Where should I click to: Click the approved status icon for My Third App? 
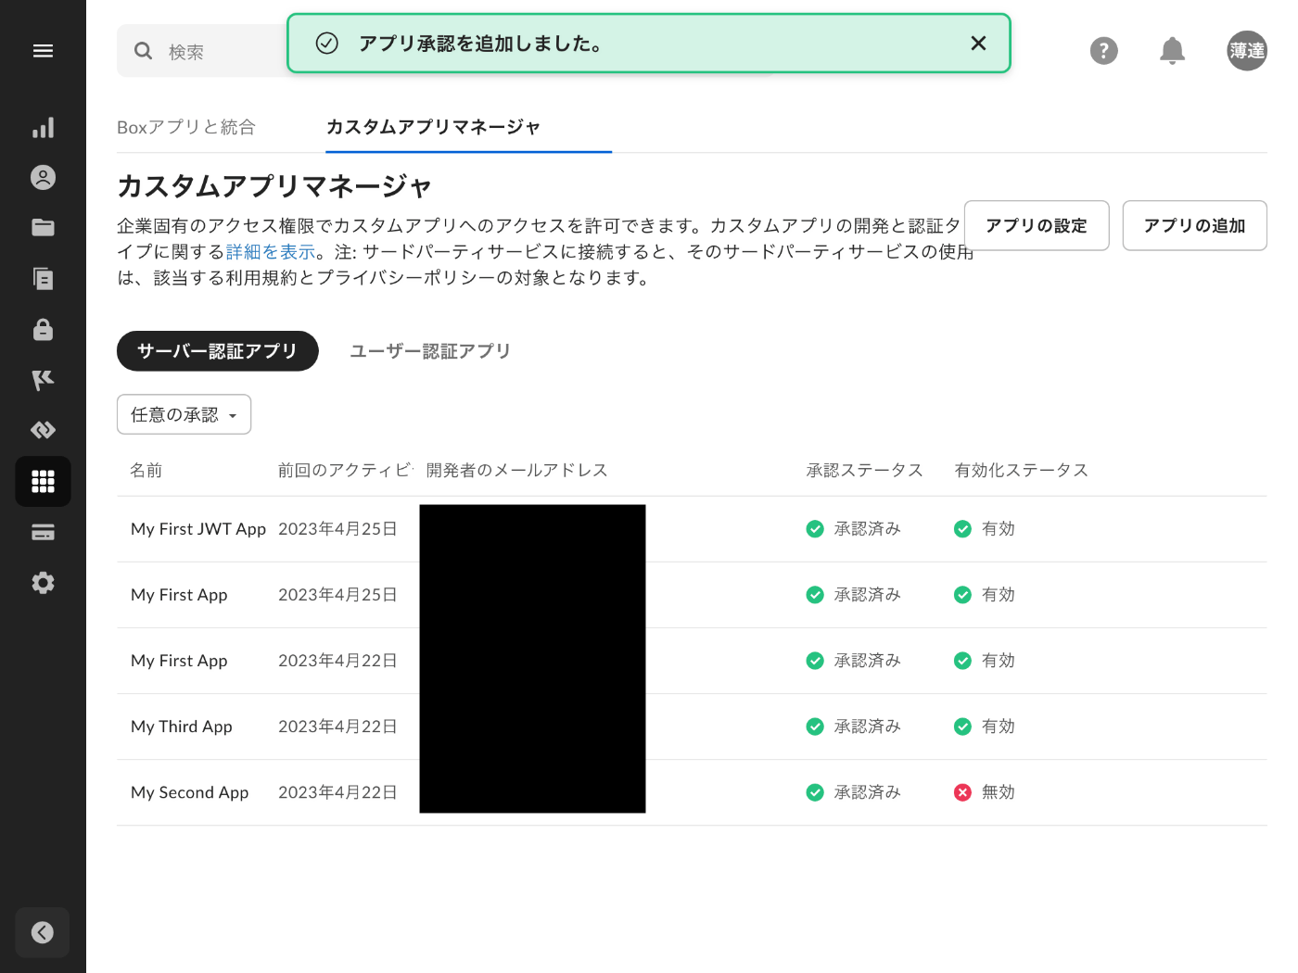[x=815, y=727]
